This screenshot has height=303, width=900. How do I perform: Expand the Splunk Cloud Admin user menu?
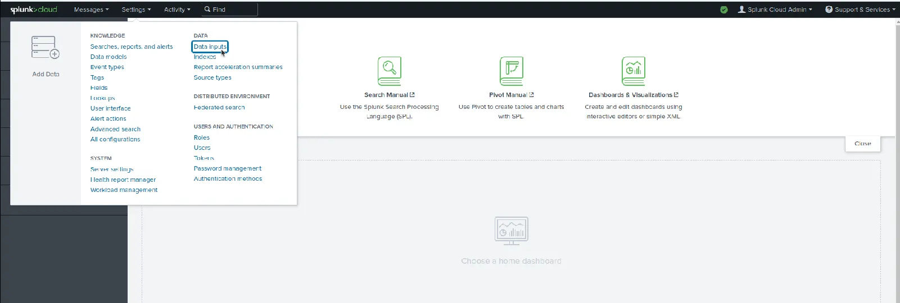(775, 10)
